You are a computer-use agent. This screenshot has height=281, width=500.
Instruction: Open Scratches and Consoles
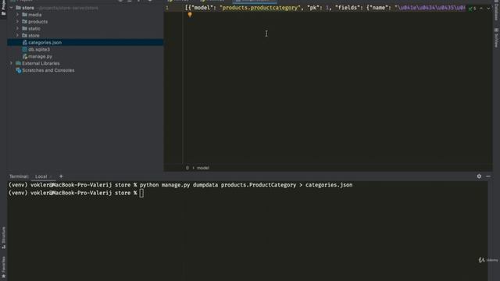tap(48, 70)
